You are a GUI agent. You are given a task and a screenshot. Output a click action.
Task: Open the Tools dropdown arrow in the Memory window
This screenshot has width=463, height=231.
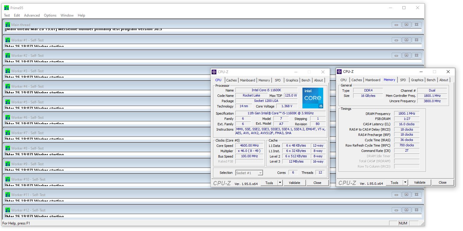[405, 182]
